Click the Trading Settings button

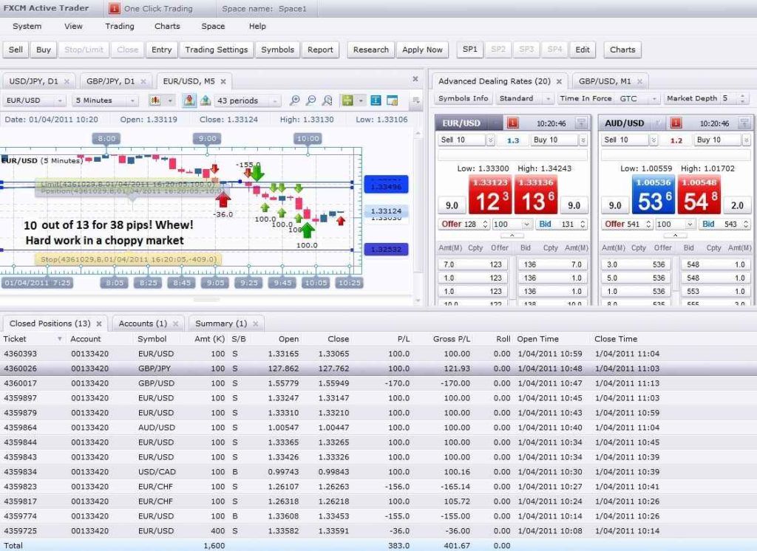pos(216,49)
